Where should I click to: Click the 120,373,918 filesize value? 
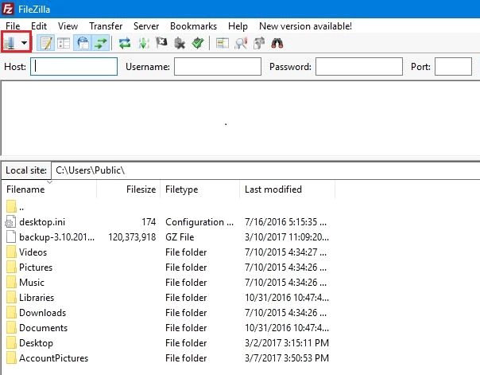(x=132, y=237)
